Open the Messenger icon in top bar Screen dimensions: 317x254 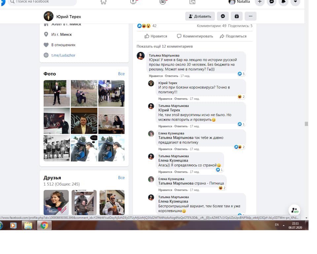[272, 2]
